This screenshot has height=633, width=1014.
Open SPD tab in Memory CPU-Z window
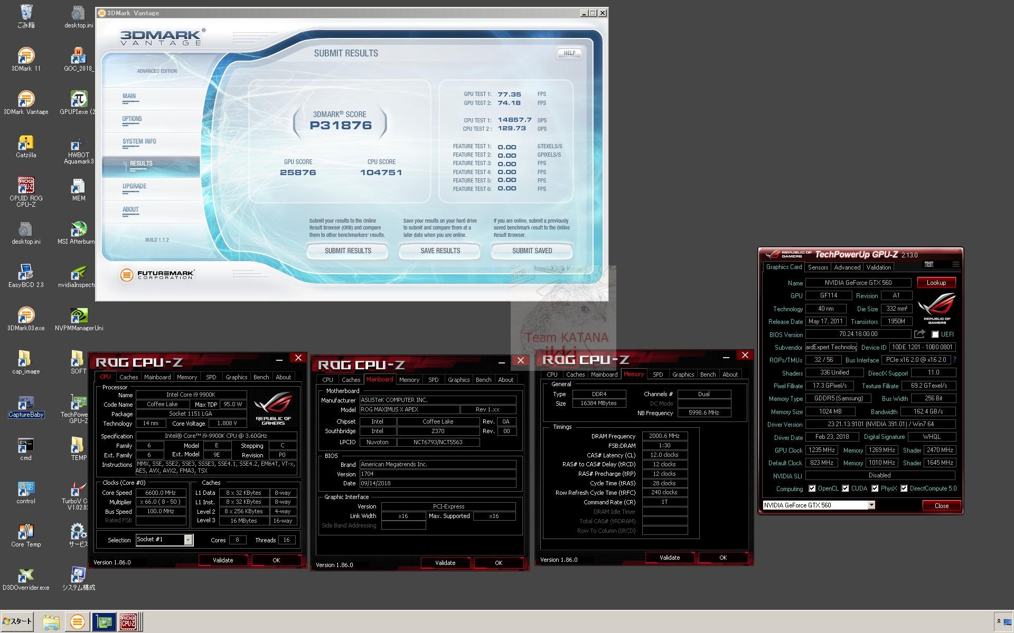coord(658,375)
